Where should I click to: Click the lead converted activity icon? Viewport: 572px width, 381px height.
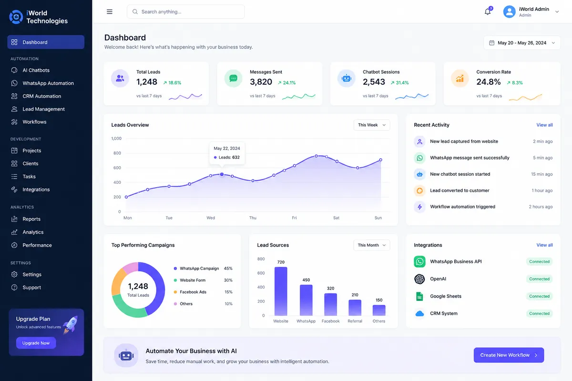click(x=419, y=190)
